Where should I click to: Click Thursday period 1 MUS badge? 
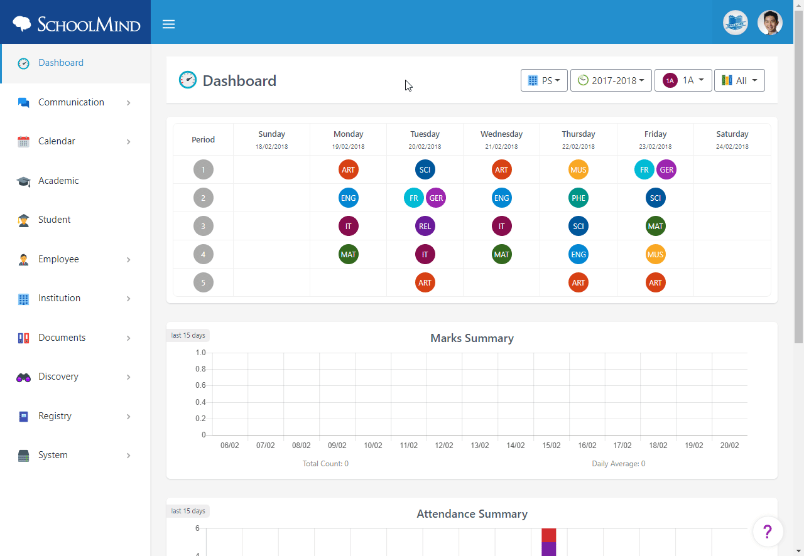[578, 169]
